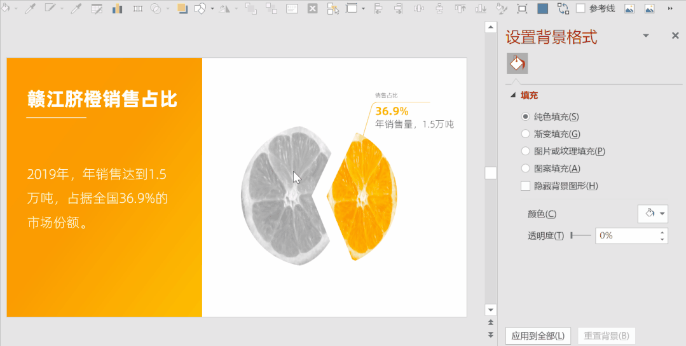Click the bar chart icon
Image resolution: width=686 pixels, height=346 pixels.
pos(117,8)
